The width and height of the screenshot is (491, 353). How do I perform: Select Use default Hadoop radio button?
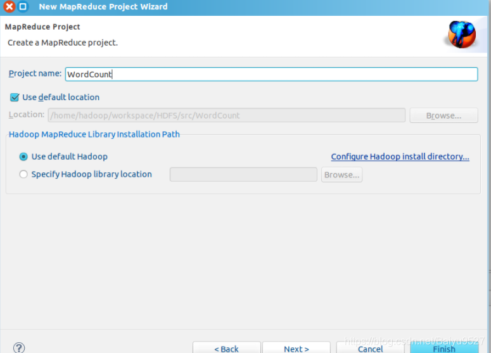click(x=23, y=157)
